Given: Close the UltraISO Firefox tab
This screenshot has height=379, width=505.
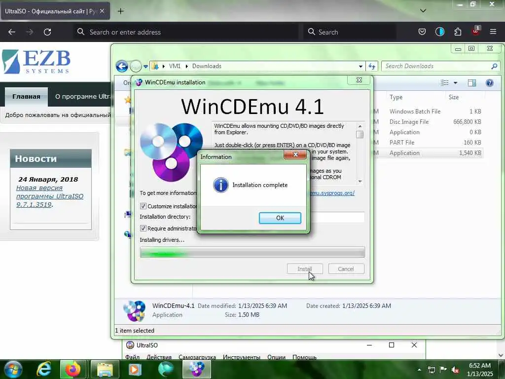Looking at the screenshot, I should coord(102,11).
